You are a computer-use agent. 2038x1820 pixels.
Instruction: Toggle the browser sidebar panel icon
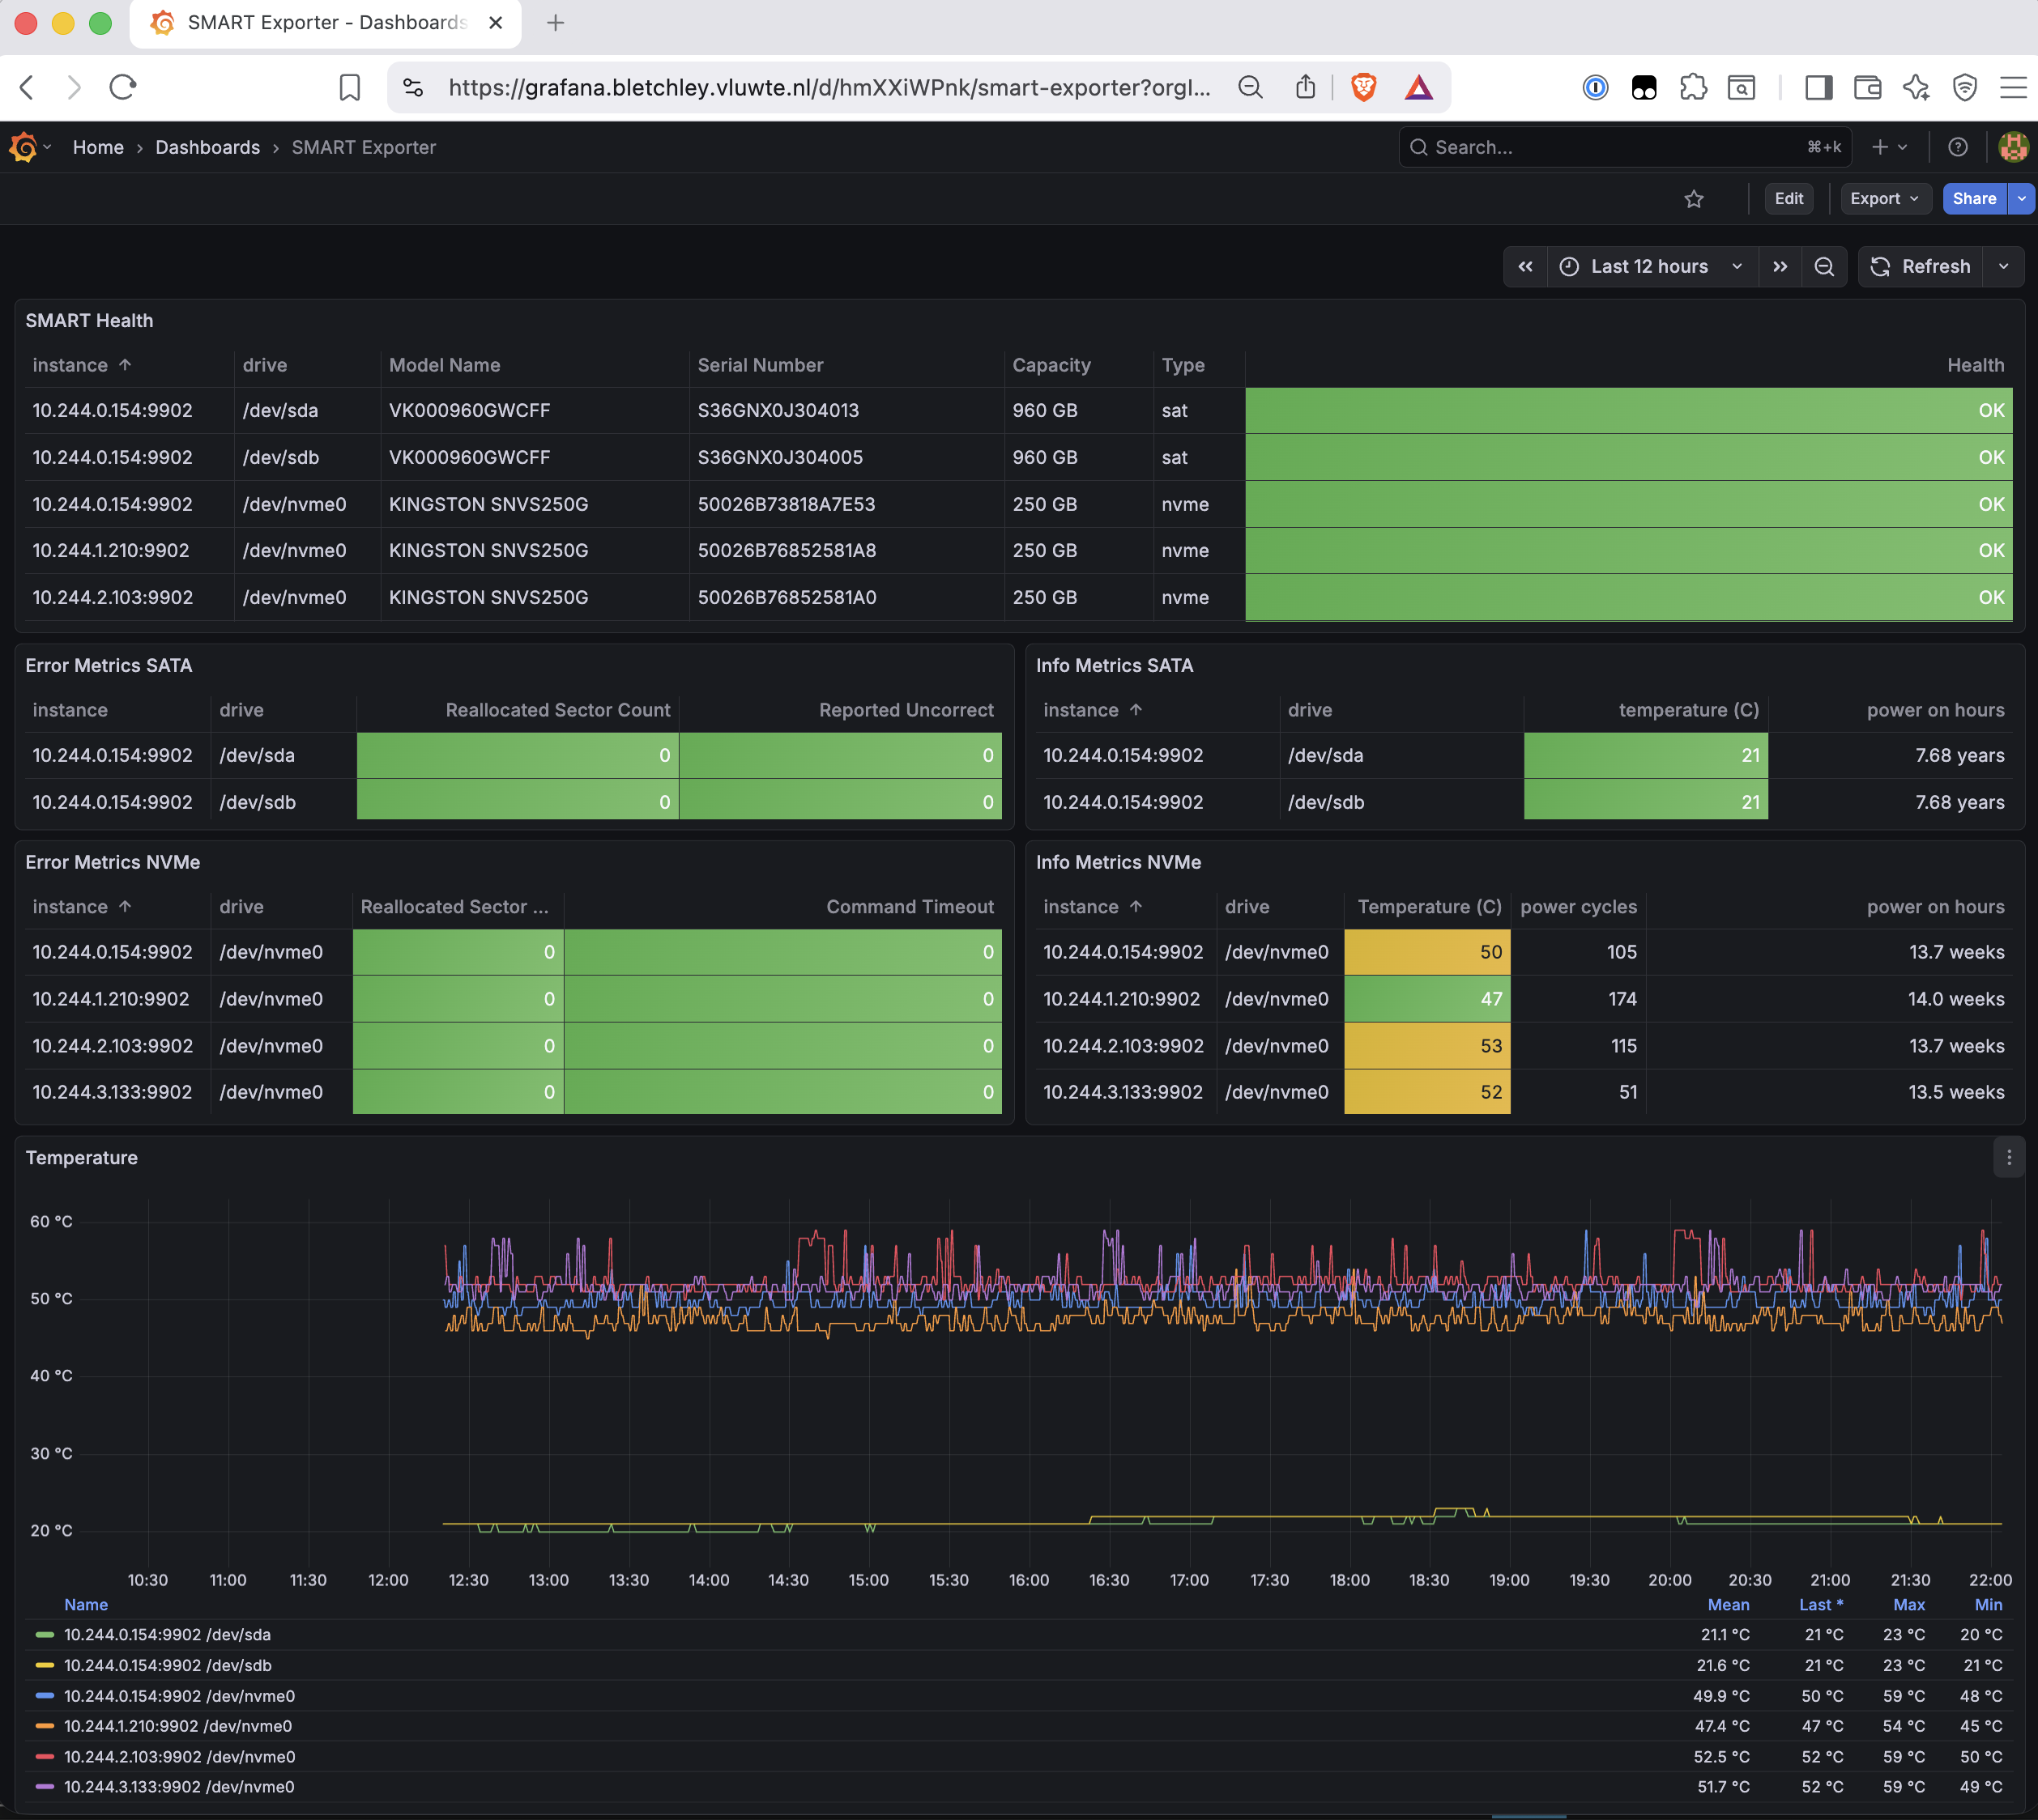[x=1818, y=88]
